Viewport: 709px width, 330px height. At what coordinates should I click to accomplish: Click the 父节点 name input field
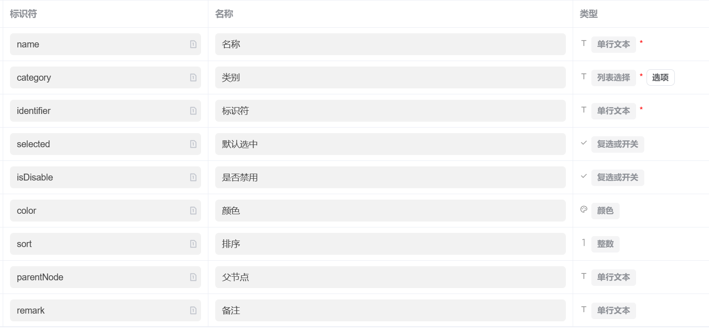click(390, 277)
